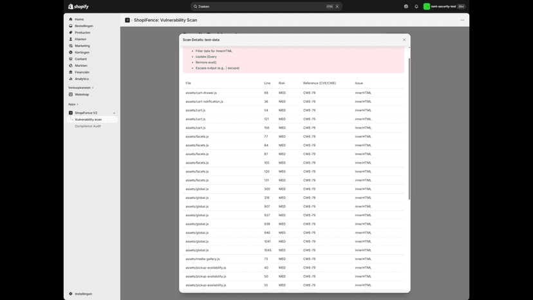Click the Content sidebar label
The width and height of the screenshot is (533, 300).
pos(80,59)
